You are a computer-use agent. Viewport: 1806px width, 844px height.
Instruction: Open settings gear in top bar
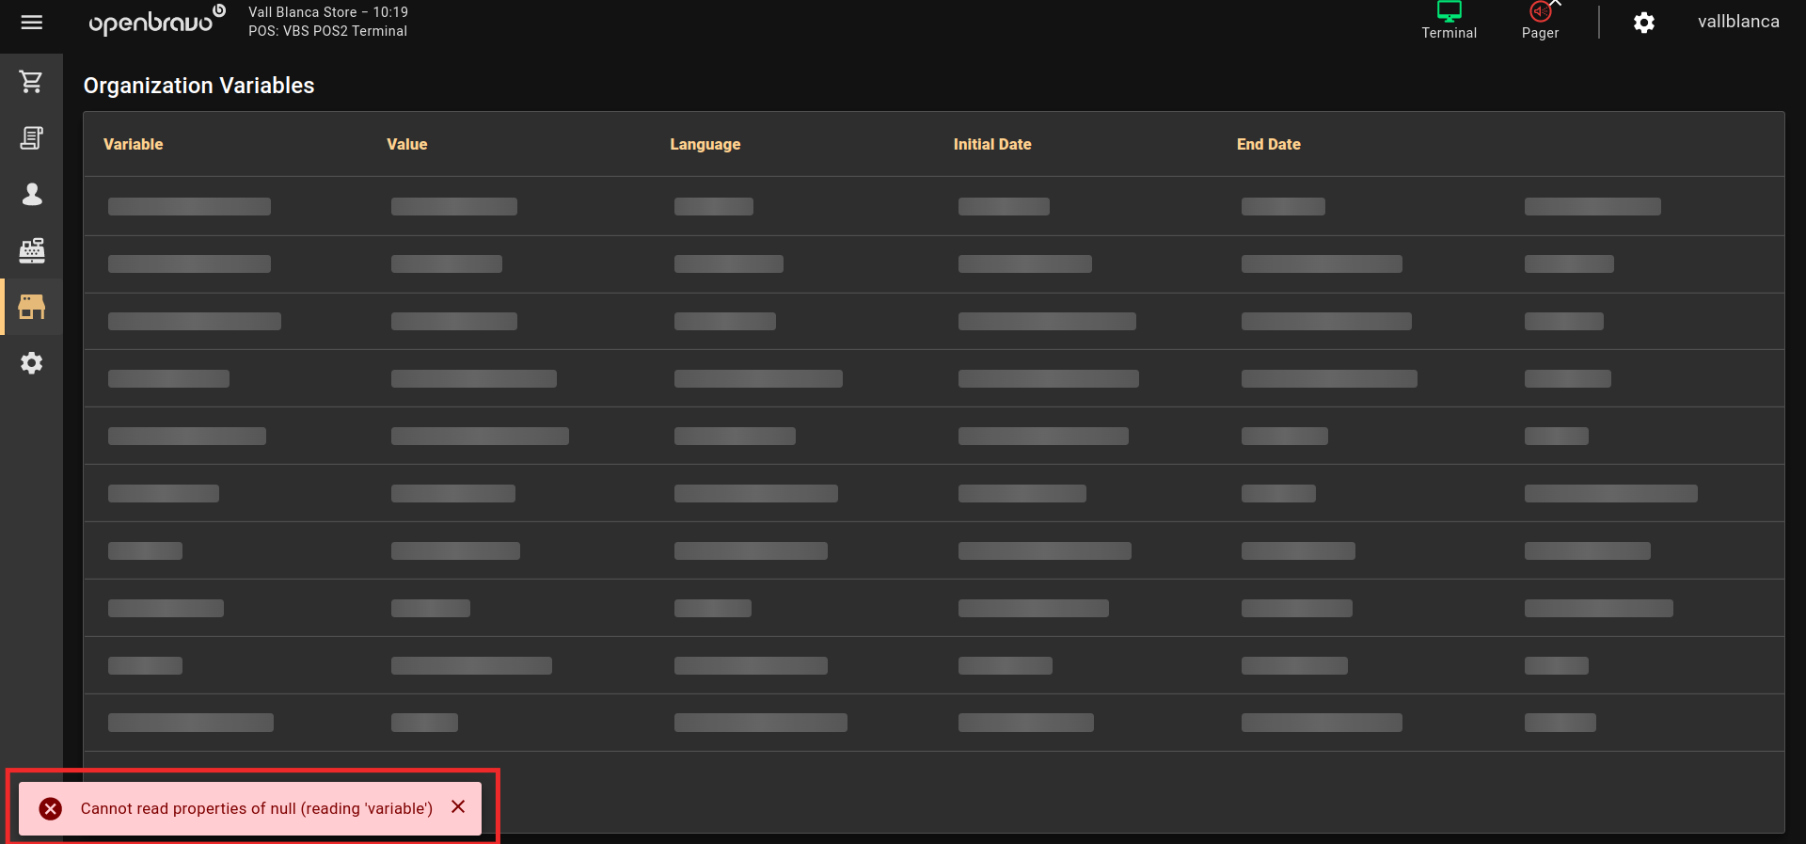pyautogui.click(x=1643, y=23)
